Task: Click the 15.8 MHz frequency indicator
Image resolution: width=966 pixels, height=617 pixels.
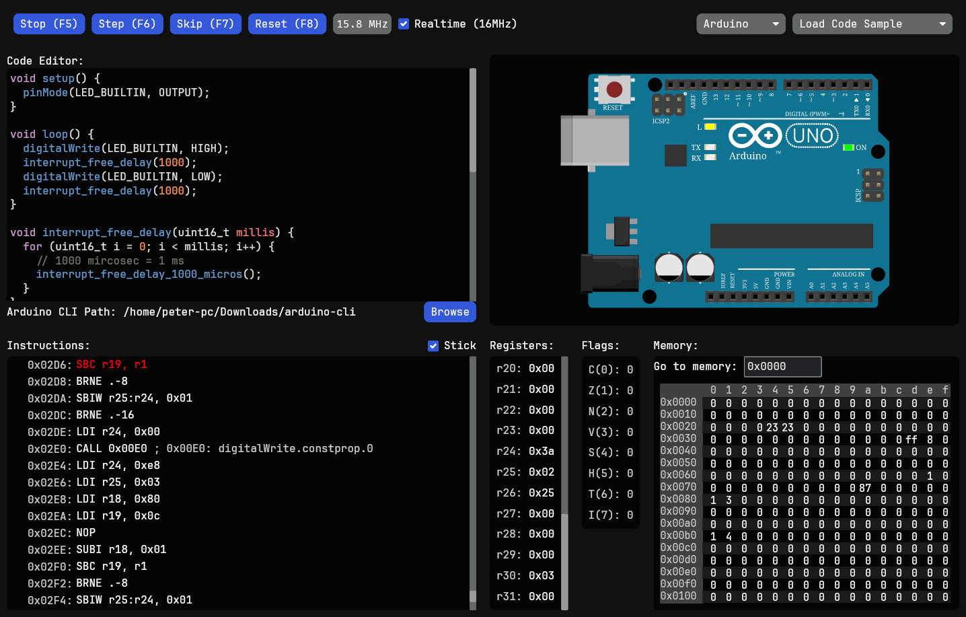Action: (362, 24)
